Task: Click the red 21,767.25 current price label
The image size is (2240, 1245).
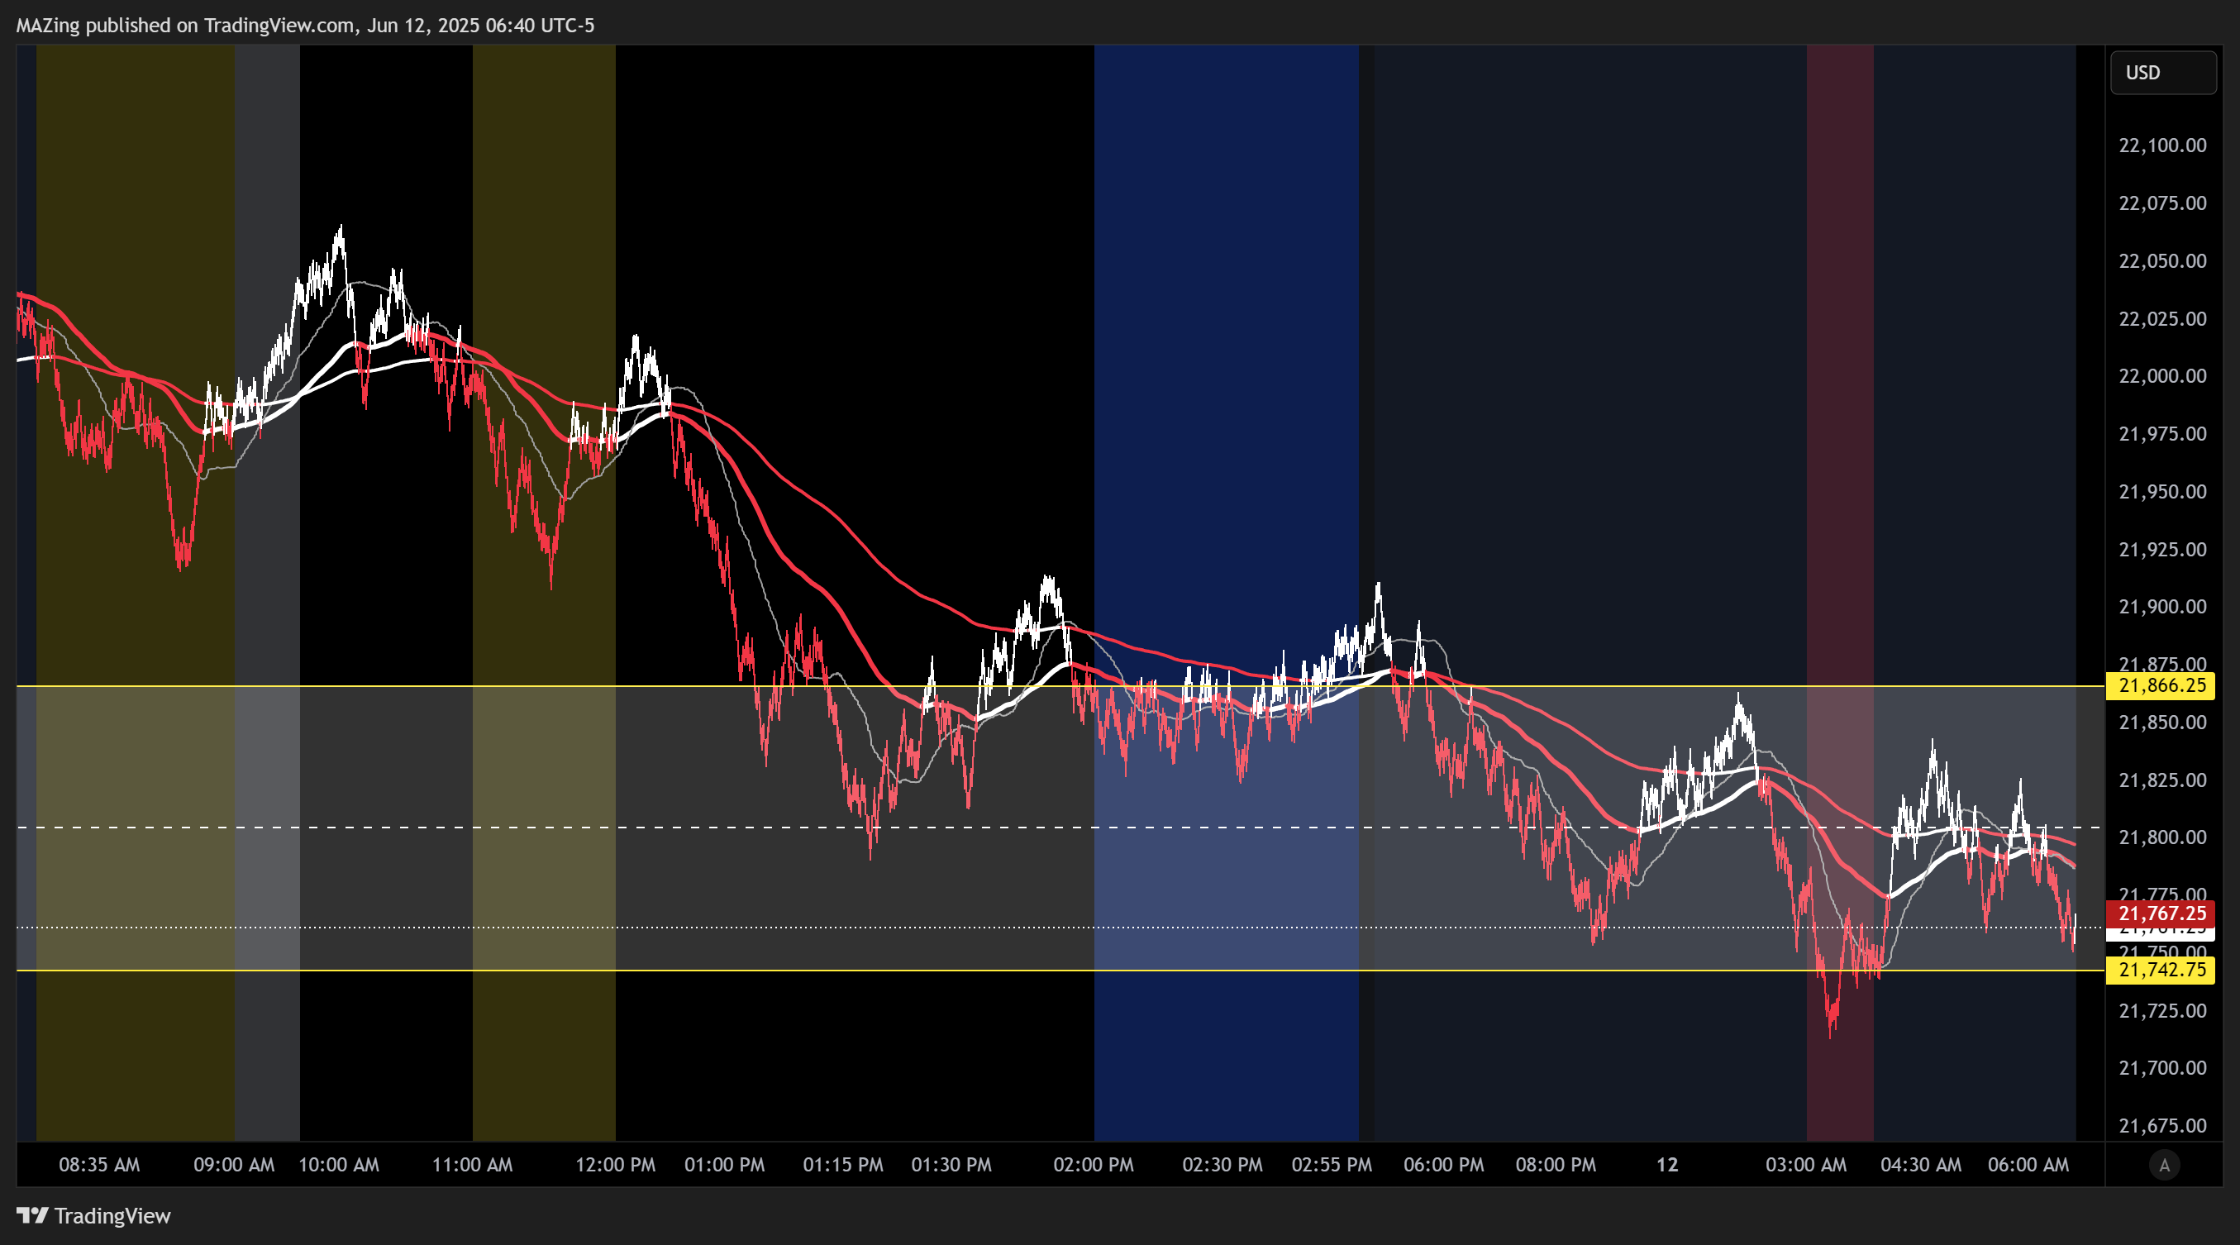Action: [x=2161, y=913]
